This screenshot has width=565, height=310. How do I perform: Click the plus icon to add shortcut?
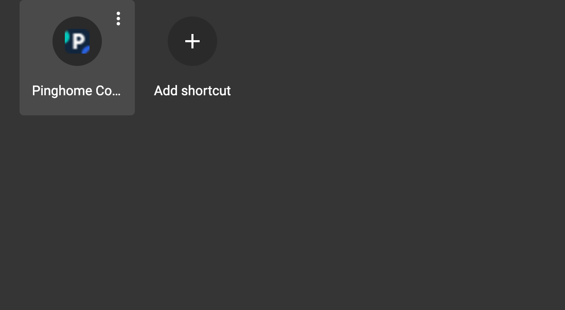pos(192,41)
